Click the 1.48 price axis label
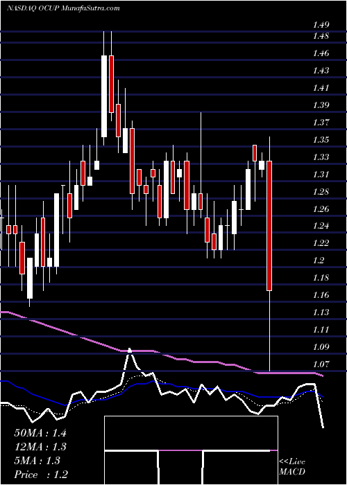This screenshot has height=485, width=347. pyautogui.click(x=321, y=36)
